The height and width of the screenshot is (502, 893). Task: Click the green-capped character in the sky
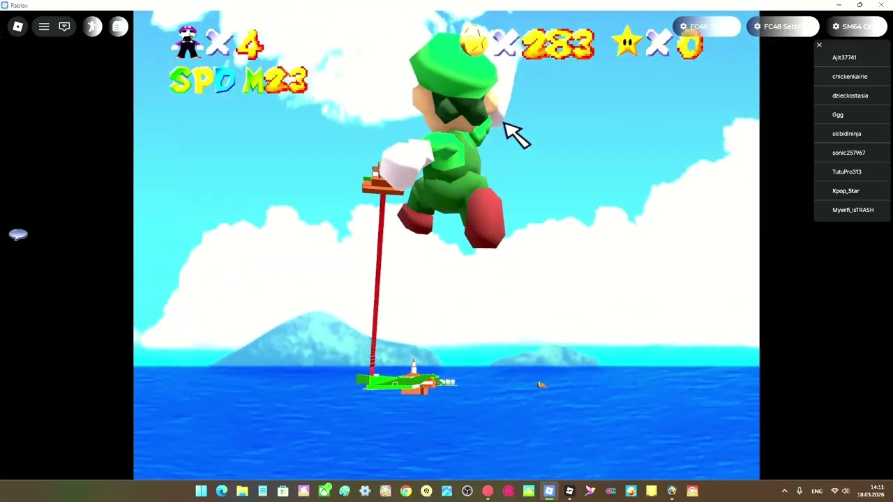coord(455,139)
